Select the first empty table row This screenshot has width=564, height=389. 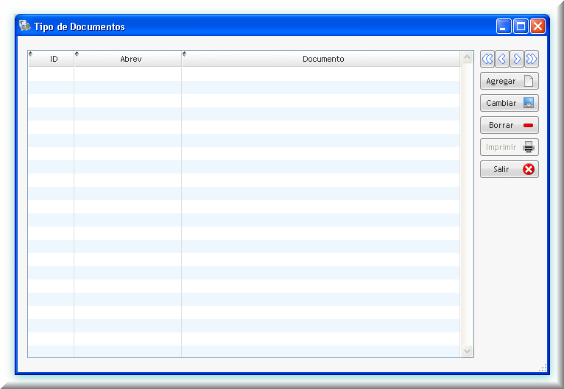click(x=244, y=74)
